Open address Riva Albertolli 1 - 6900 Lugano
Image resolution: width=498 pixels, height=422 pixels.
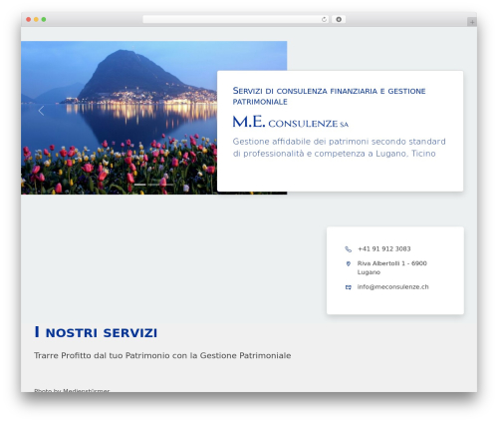[392, 267]
